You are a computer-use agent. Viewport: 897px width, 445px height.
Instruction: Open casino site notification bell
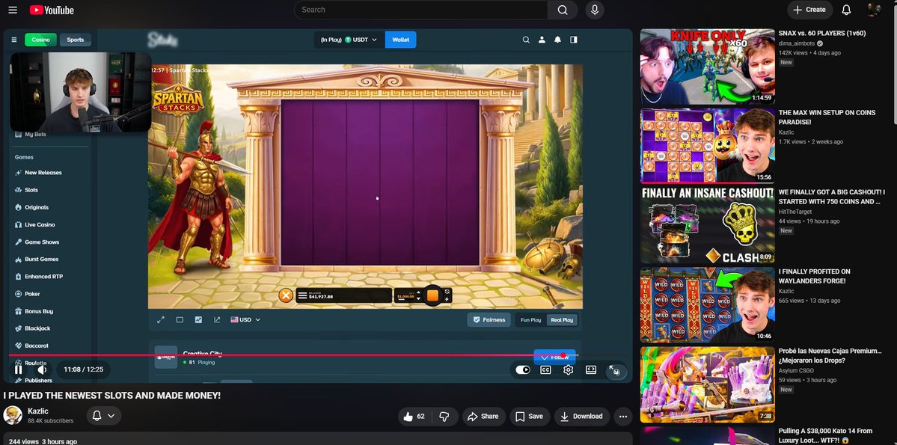pyautogui.click(x=558, y=40)
